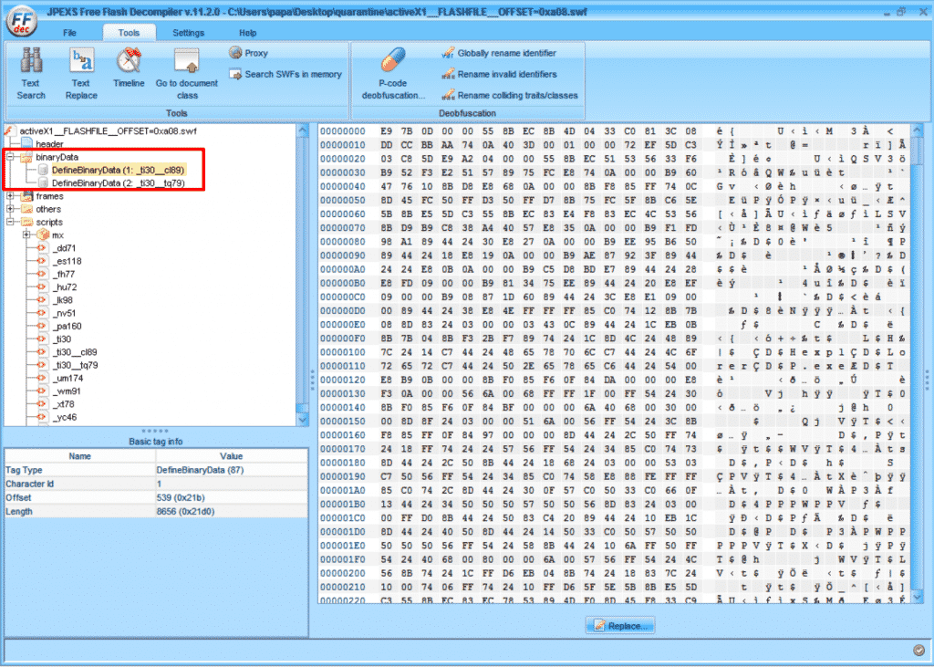Select DefineBinaryData 2 _ti30__tq79 item
Viewport: 934px width, 667px height.
(119, 182)
